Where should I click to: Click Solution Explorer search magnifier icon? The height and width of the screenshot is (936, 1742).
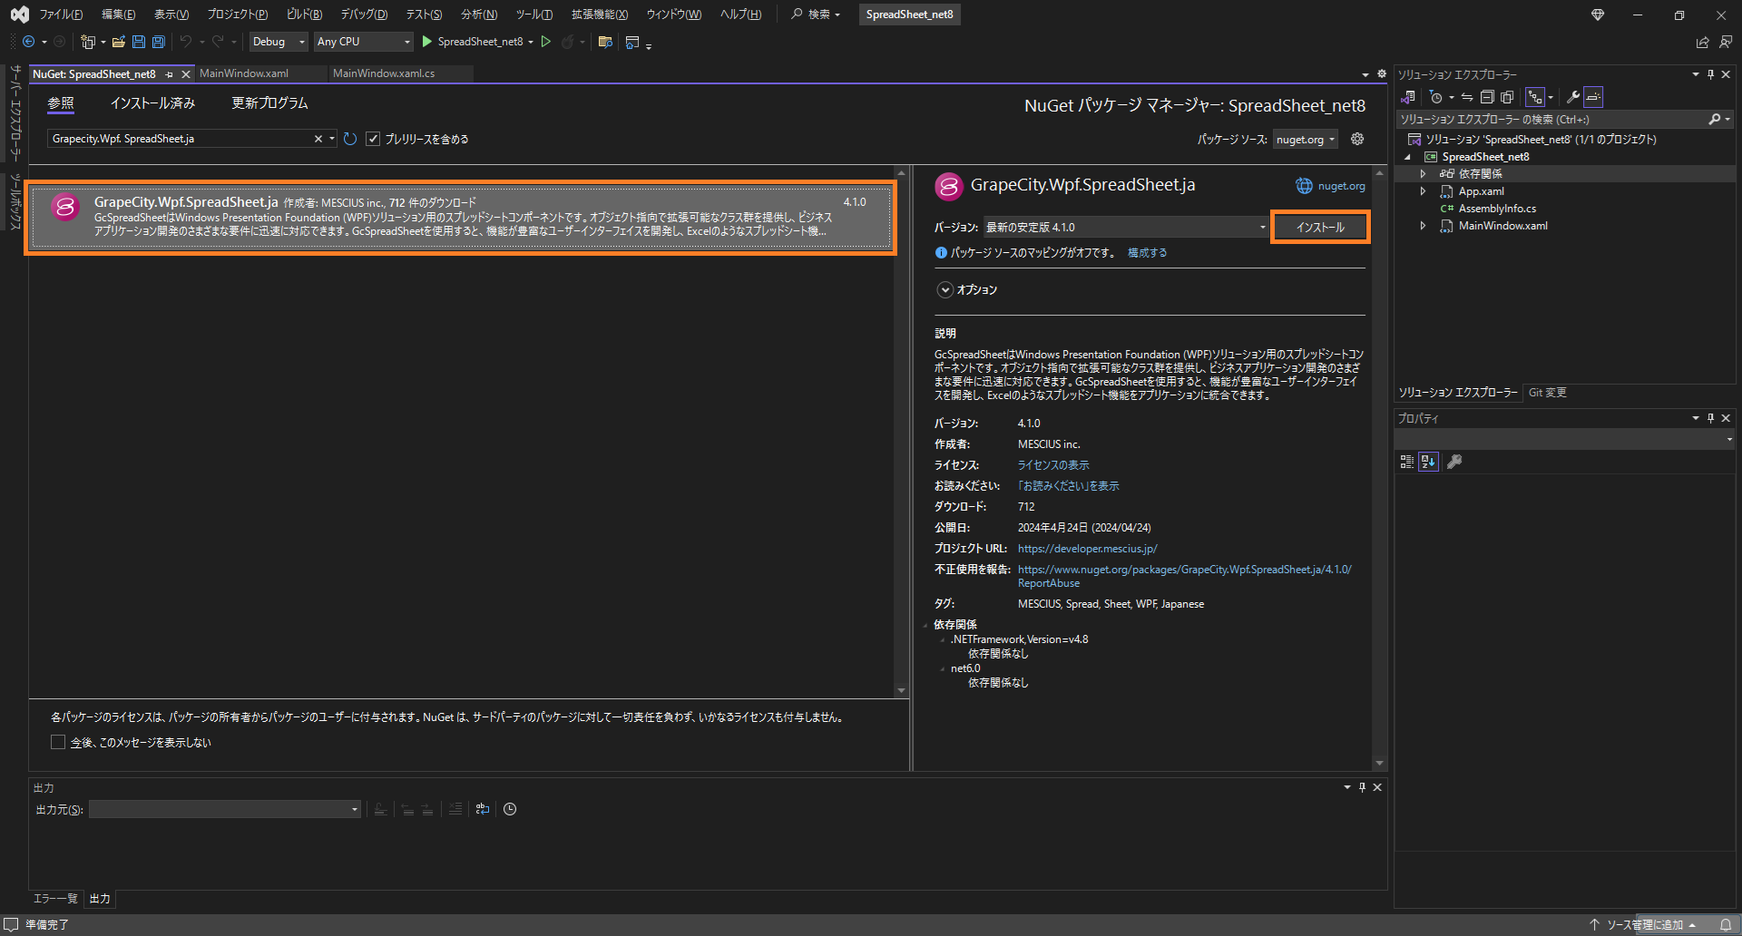[1715, 119]
